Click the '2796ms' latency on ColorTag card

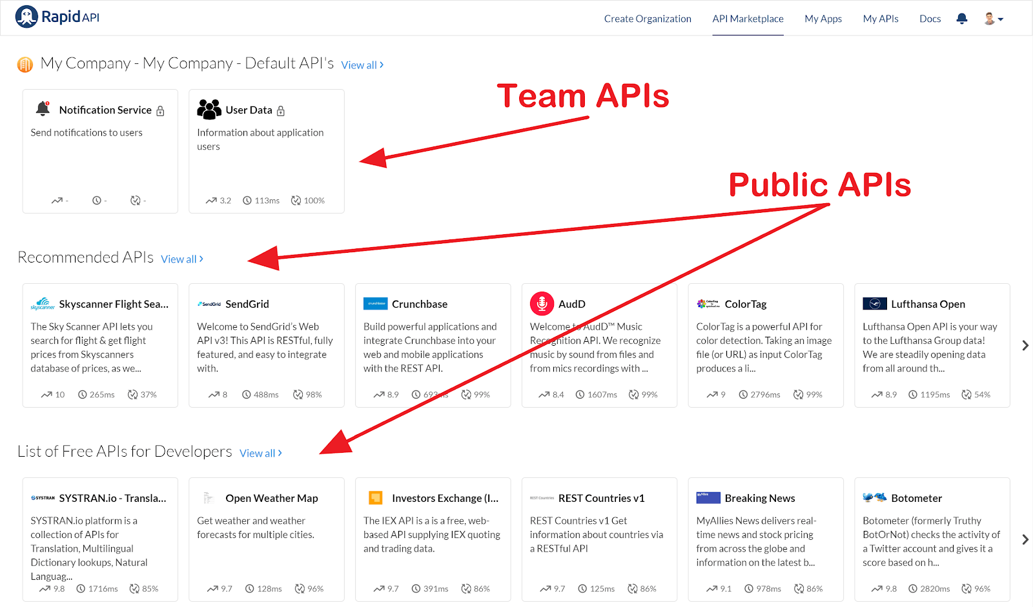pos(765,395)
